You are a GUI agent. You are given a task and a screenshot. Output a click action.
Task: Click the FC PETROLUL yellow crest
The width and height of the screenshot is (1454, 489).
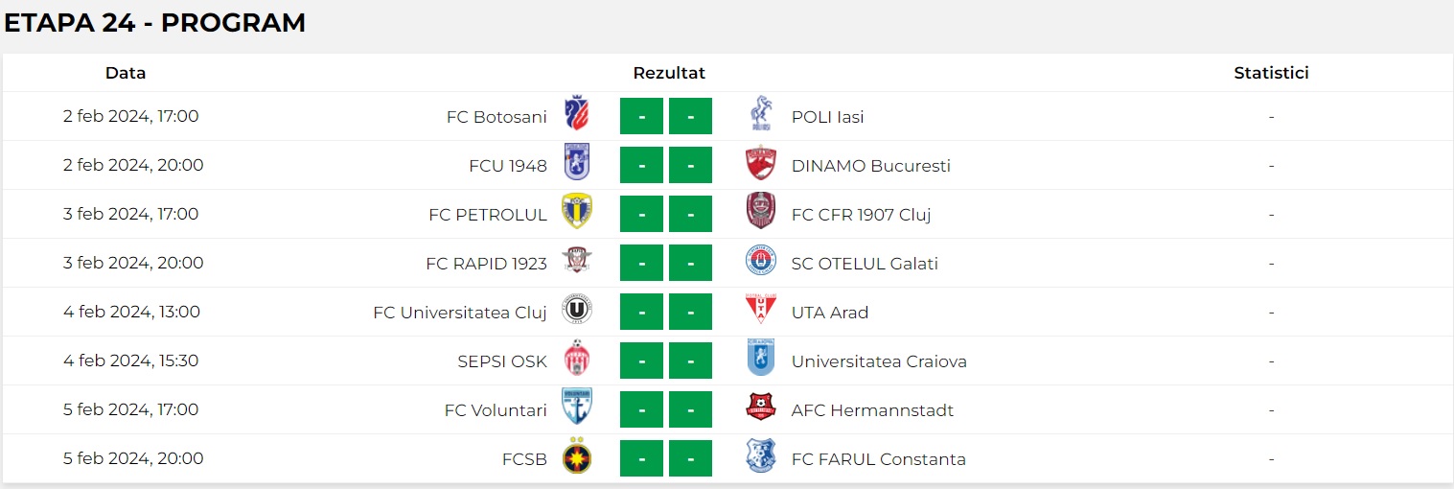click(576, 214)
